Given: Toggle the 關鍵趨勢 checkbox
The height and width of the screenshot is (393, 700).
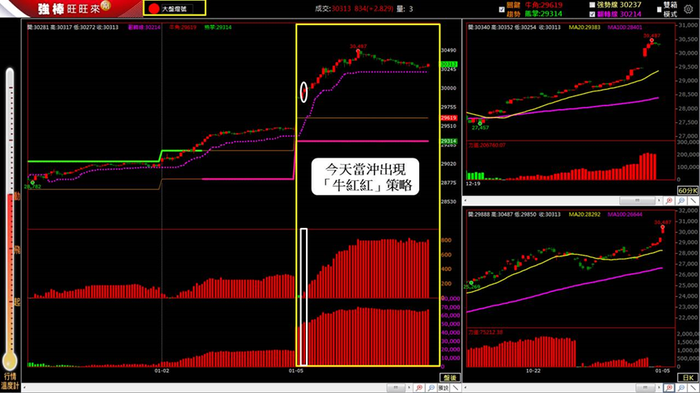Looking at the screenshot, I should point(502,10).
